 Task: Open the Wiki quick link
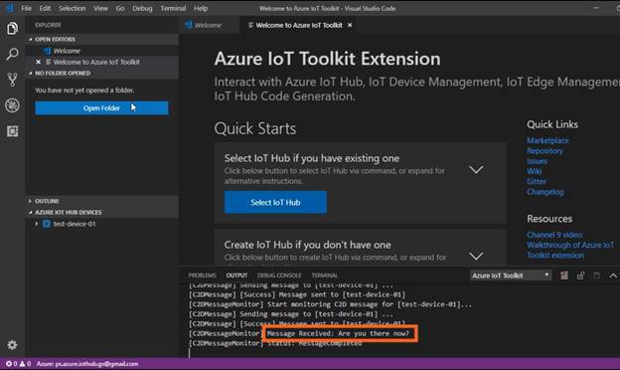535,171
